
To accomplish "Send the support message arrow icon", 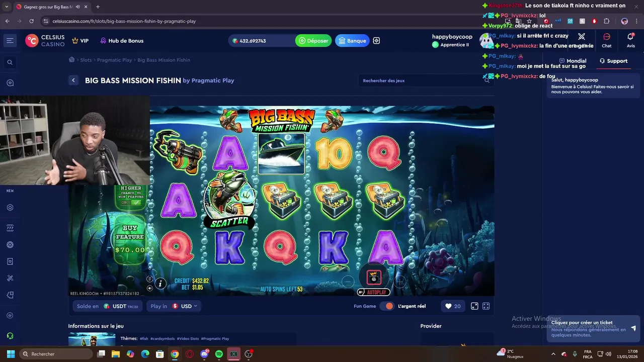I will pos(633,328).
